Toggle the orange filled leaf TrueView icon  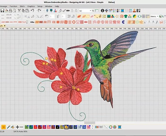coord(79,16)
